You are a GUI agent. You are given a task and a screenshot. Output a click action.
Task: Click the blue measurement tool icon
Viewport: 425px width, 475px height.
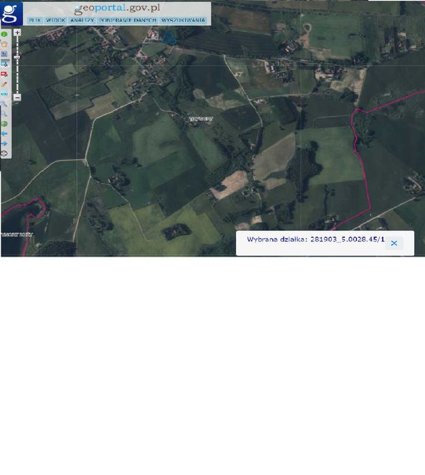coord(4,64)
